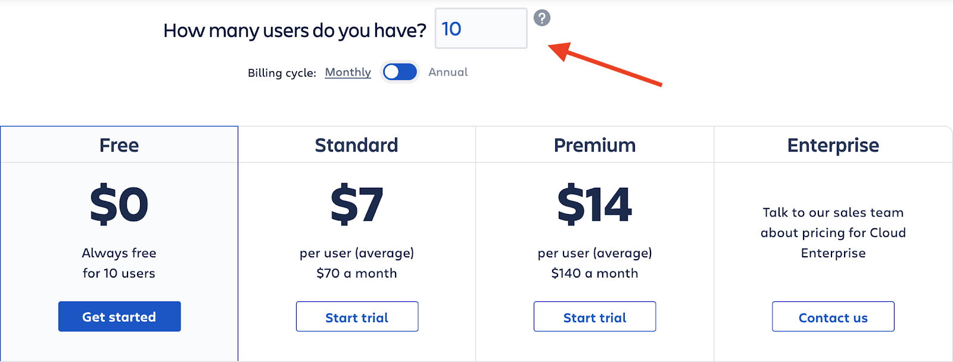Screen dimensions: 953x362
Task: Click the help question mark icon
Action: [541, 18]
